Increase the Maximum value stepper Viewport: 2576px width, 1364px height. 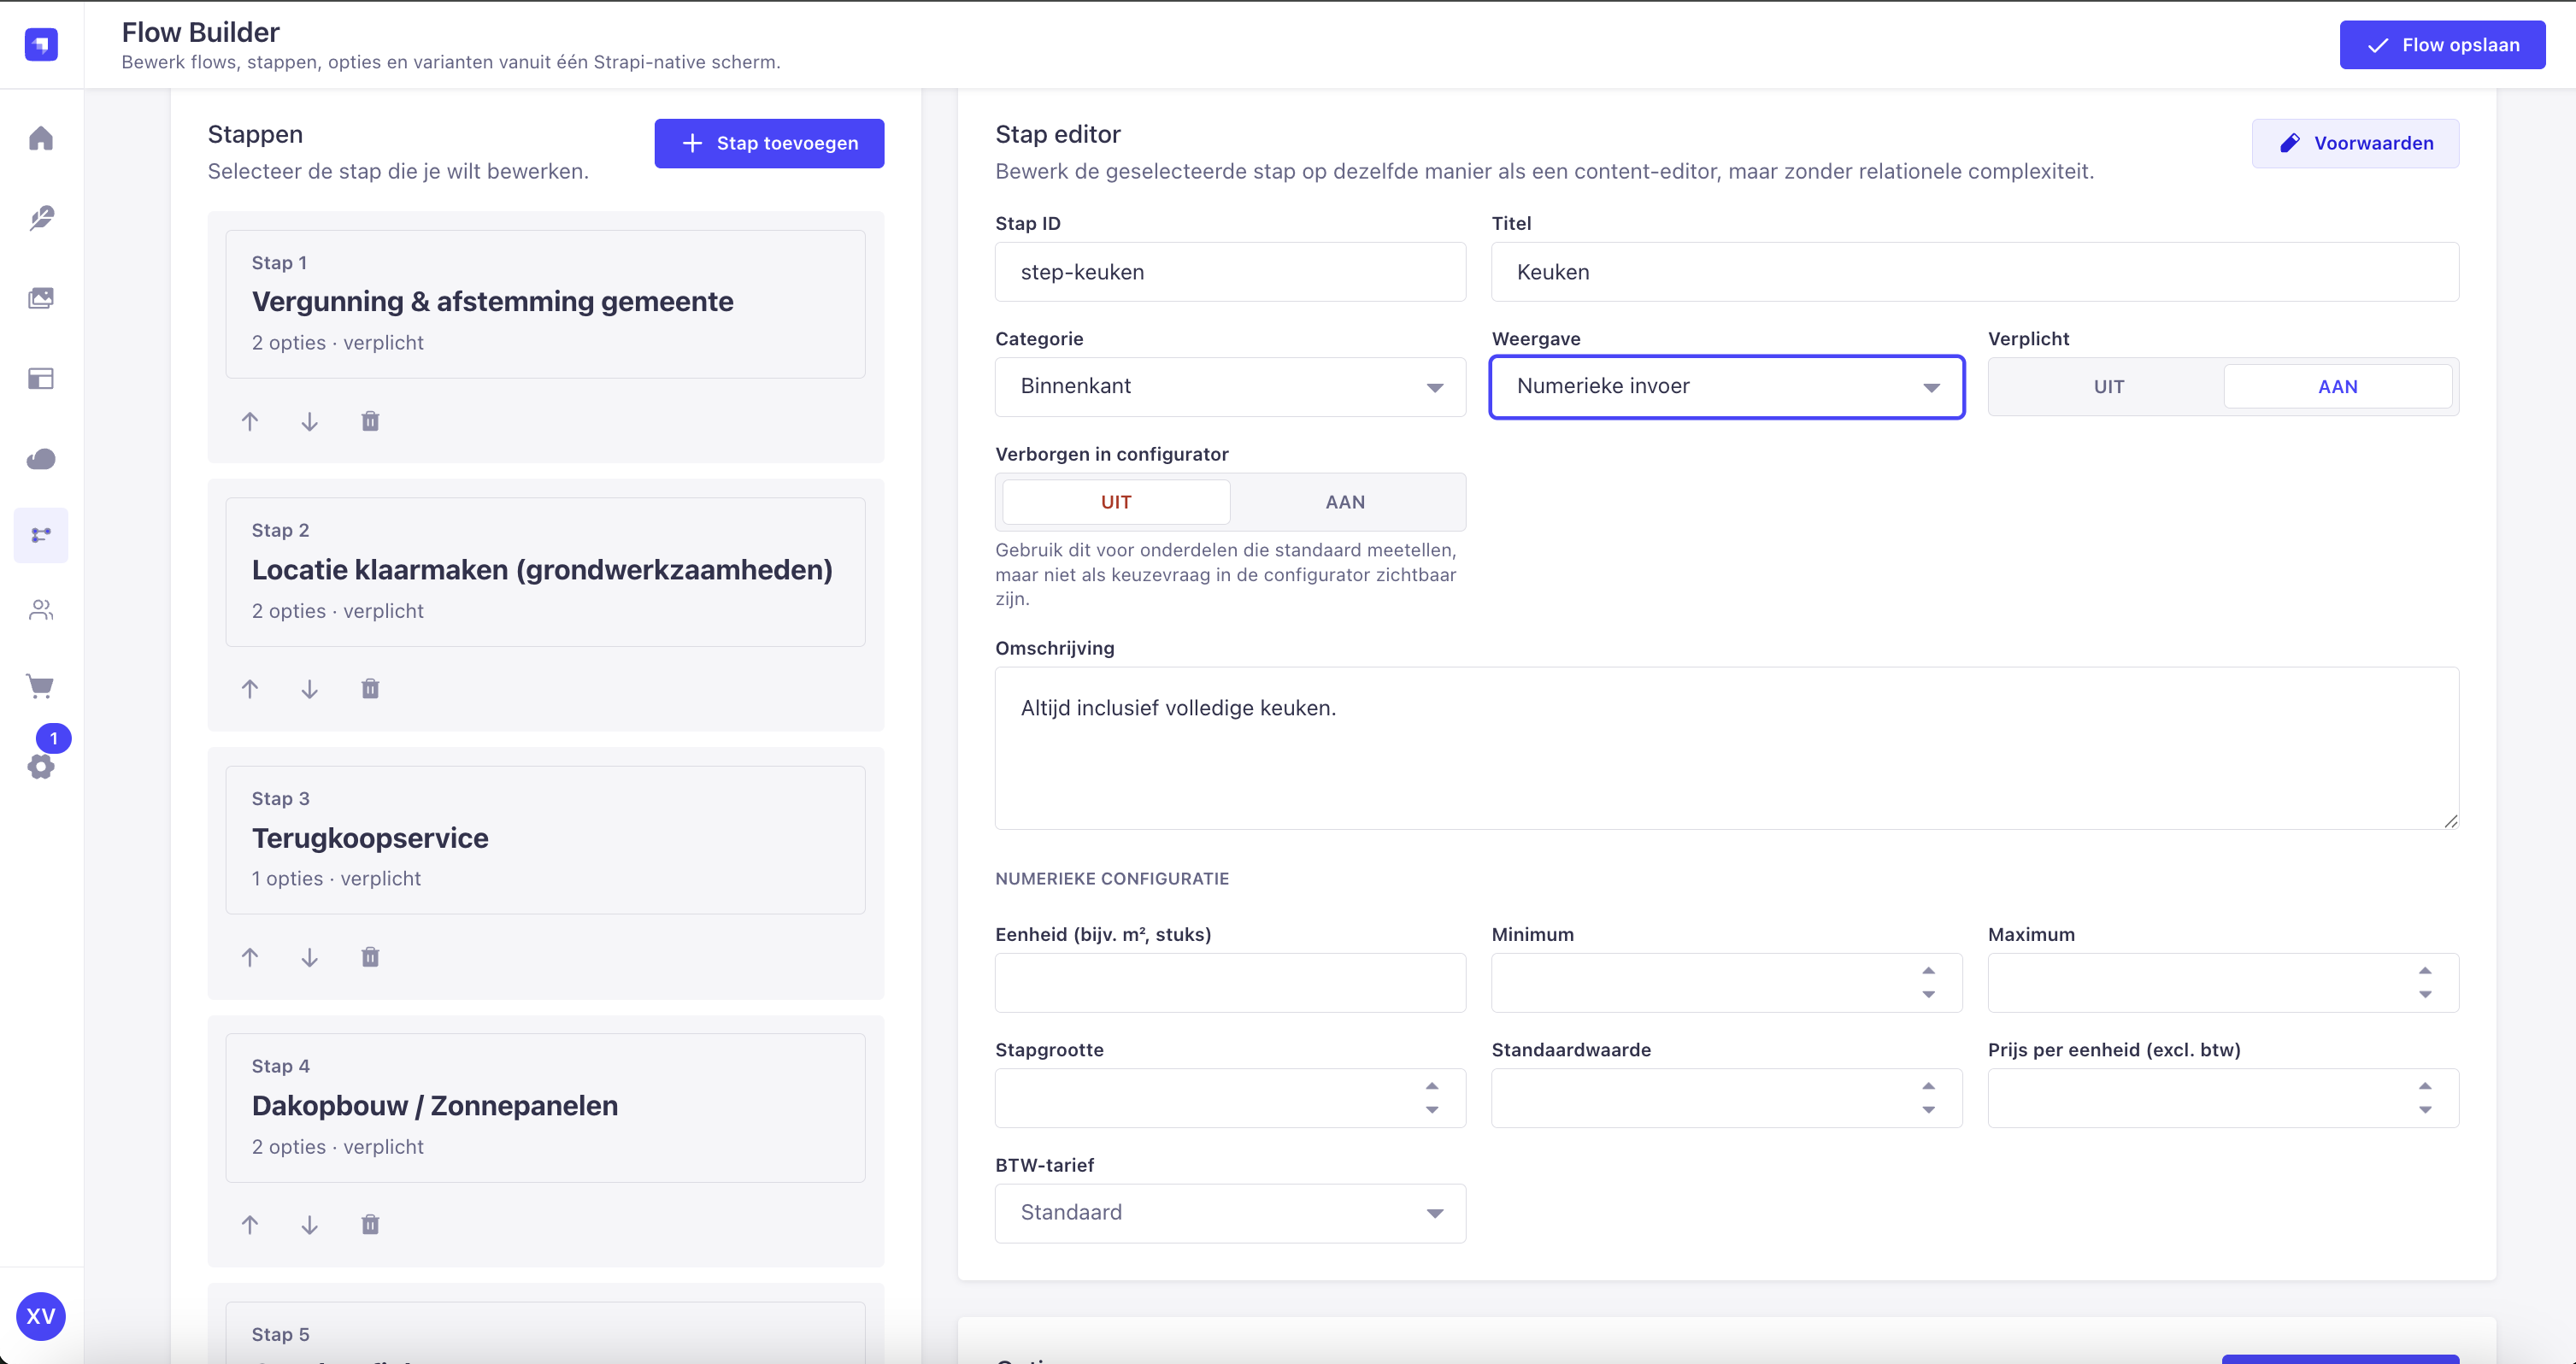(2425, 971)
